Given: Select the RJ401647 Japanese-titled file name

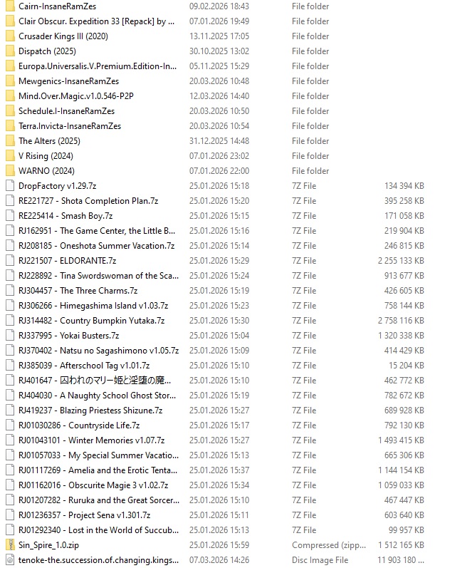Looking at the screenshot, I should tap(95, 381).
